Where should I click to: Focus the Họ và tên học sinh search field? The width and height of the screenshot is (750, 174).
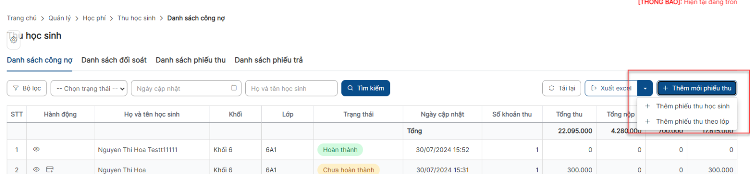click(291, 88)
